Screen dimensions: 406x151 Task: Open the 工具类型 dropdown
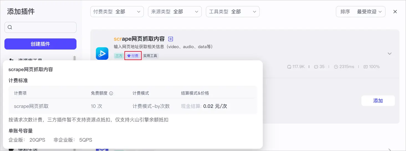click(x=233, y=12)
